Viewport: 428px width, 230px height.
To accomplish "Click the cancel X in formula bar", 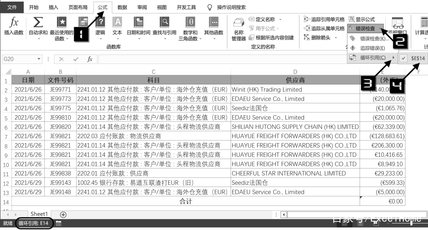I will [61, 59].
